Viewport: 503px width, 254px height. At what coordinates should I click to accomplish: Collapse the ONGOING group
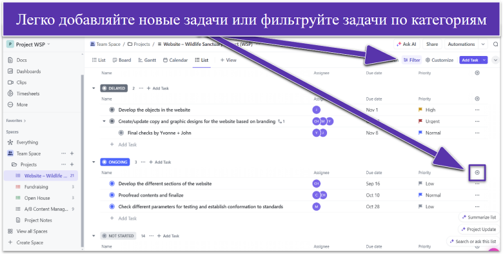[x=94, y=162]
